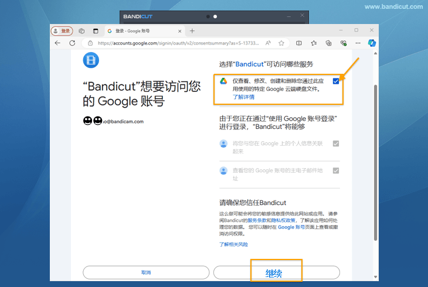This screenshot has height=287, width=428.
Task: Open the 了解相关风险 link
Action: pyautogui.click(x=233, y=244)
